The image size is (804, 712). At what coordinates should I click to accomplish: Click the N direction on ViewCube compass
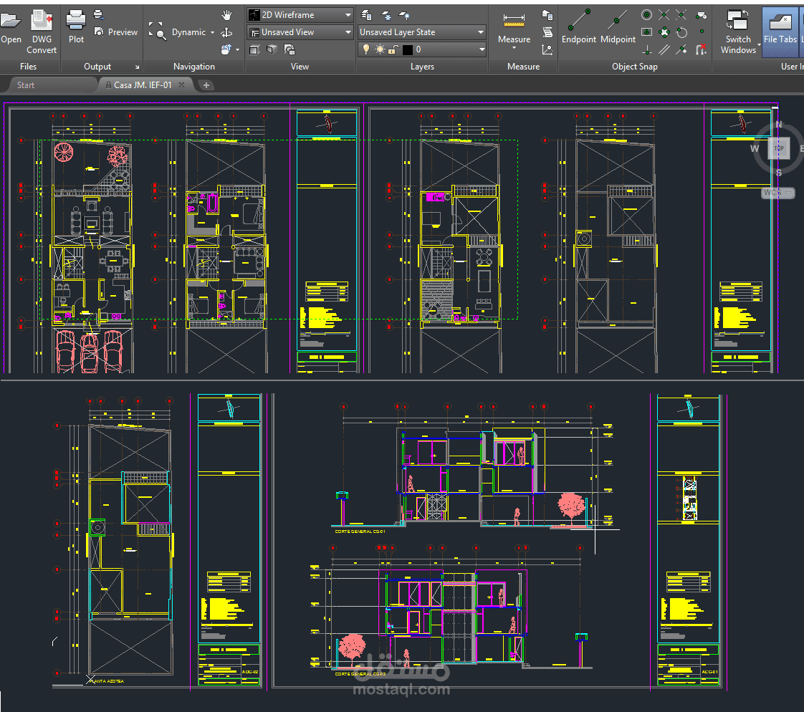[x=779, y=125]
